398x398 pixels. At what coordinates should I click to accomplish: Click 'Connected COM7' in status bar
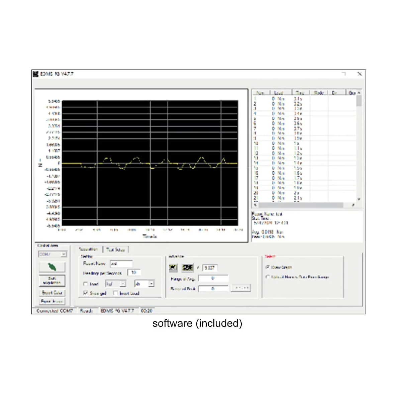pyautogui.click(x=55, y=311)
